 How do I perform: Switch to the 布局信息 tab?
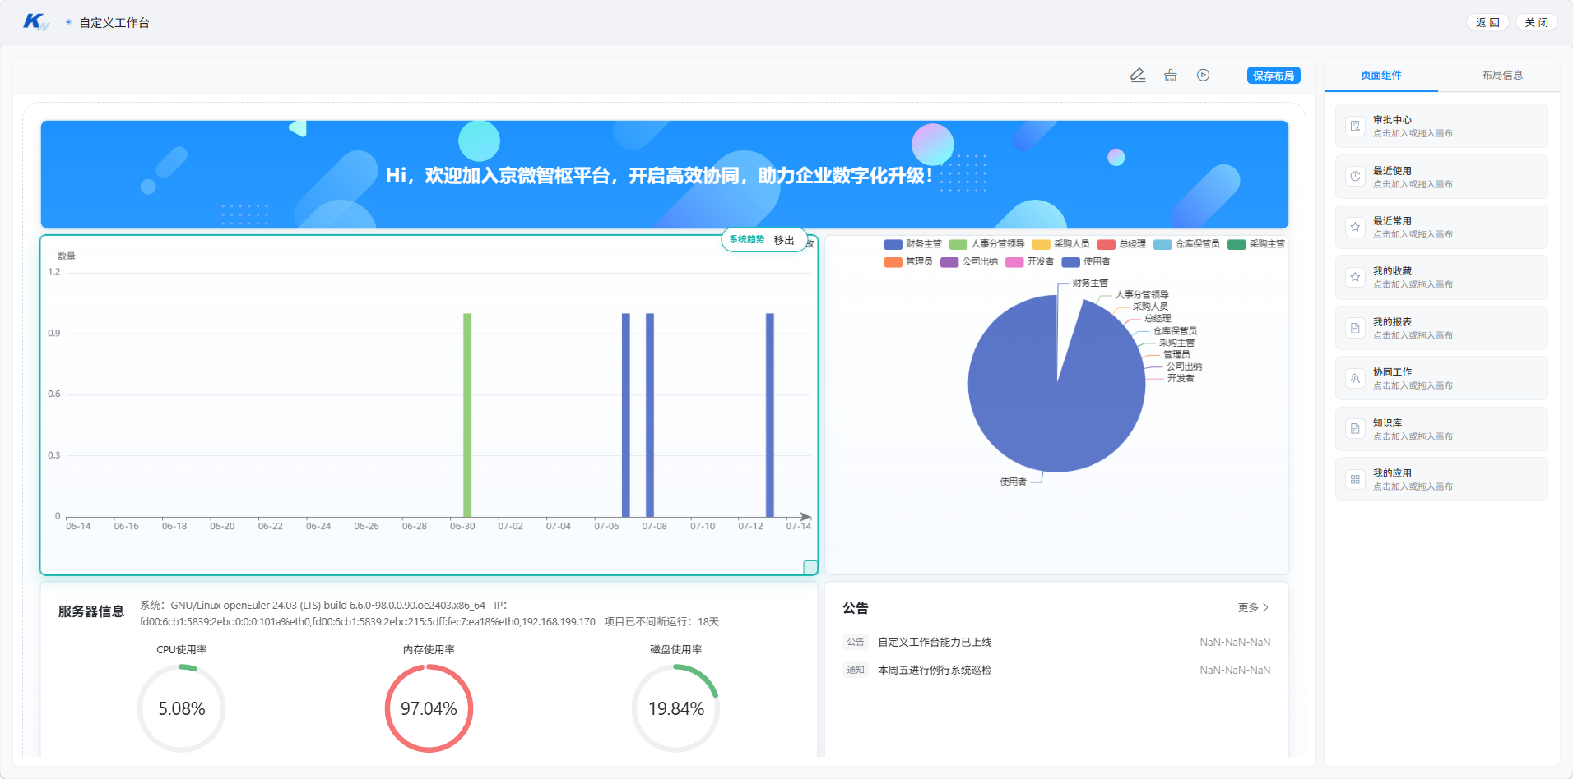pos(1502,75)
